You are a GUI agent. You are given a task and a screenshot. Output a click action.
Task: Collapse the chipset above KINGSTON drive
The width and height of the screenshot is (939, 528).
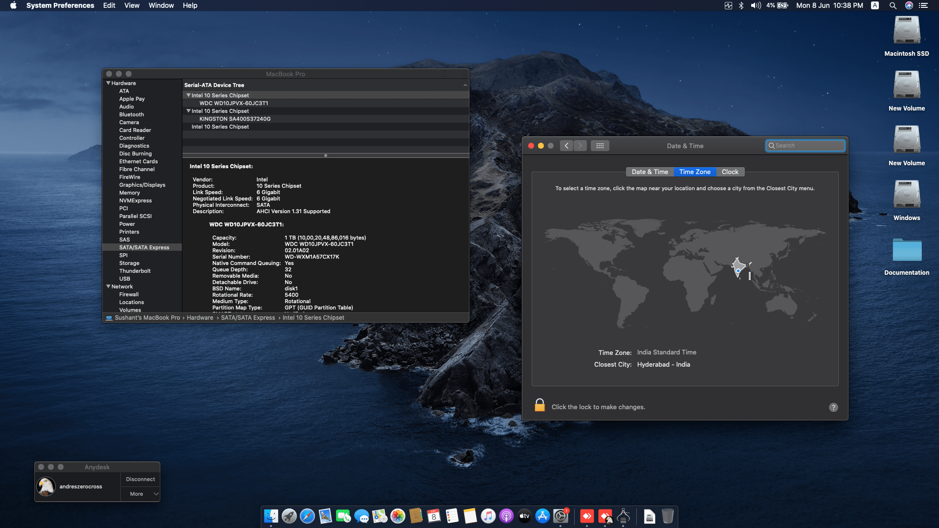(188, 111)
